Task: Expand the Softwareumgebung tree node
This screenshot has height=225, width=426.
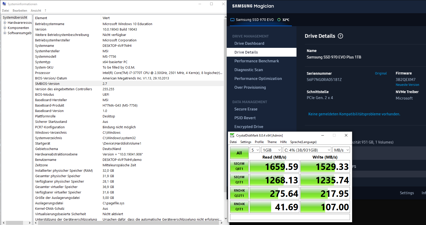Action: (x=5, y=33)
